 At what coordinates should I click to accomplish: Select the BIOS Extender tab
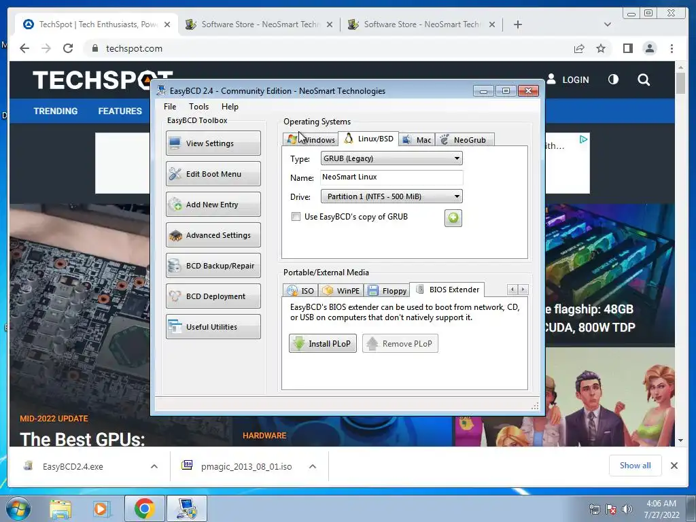pos(447,290)
